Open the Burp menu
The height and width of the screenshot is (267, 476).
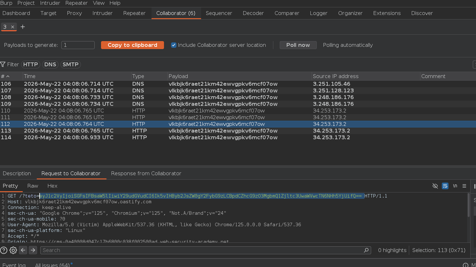[x=6, y=3]
